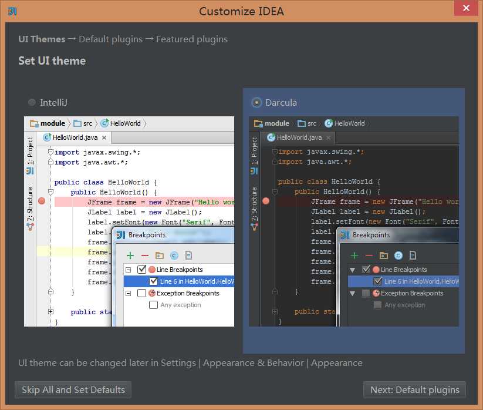Collapse HelloWorld() constructor fold marker, Darcula preview
Image resolution: width=483 pixels, height=410 pixels.
275,191
